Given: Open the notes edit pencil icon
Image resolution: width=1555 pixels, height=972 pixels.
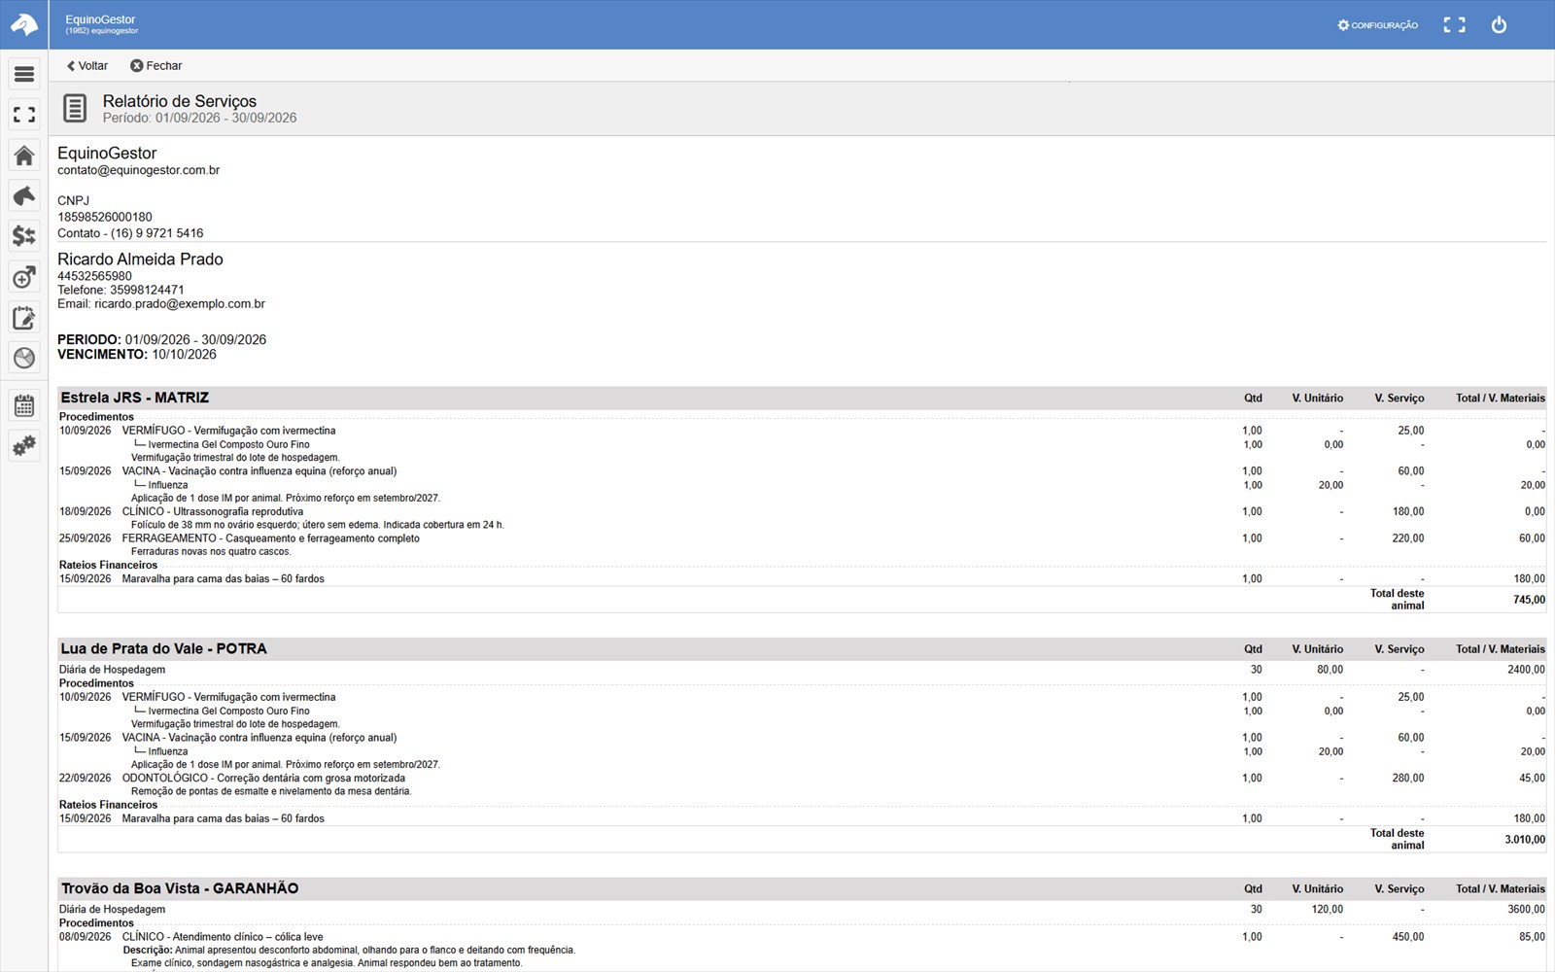Looking at the screenshot, I should [x=24, y=318].
